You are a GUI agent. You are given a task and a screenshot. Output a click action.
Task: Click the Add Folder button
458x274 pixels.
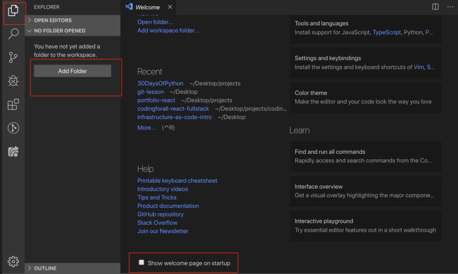[72, 71]
